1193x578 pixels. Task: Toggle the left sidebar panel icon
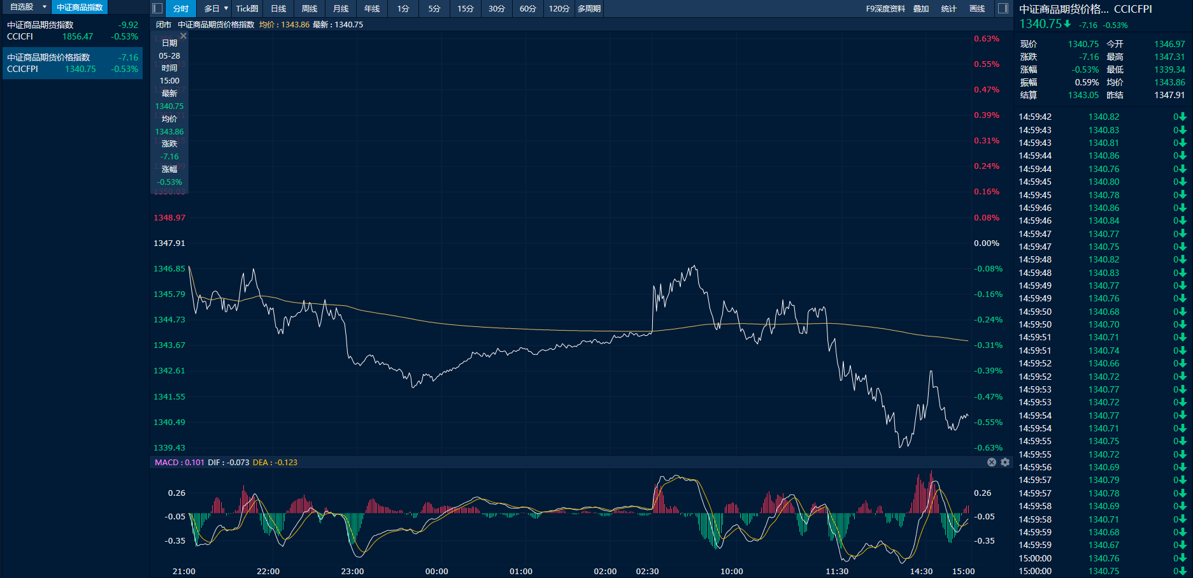tap(157, 8)
